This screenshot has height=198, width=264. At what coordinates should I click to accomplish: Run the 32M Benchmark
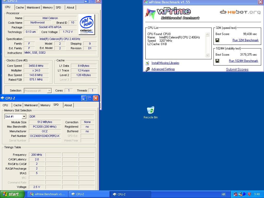tap(245, 40)
